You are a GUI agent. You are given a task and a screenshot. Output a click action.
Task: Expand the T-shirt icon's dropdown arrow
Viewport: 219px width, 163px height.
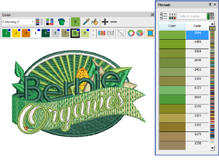(67, 22)
